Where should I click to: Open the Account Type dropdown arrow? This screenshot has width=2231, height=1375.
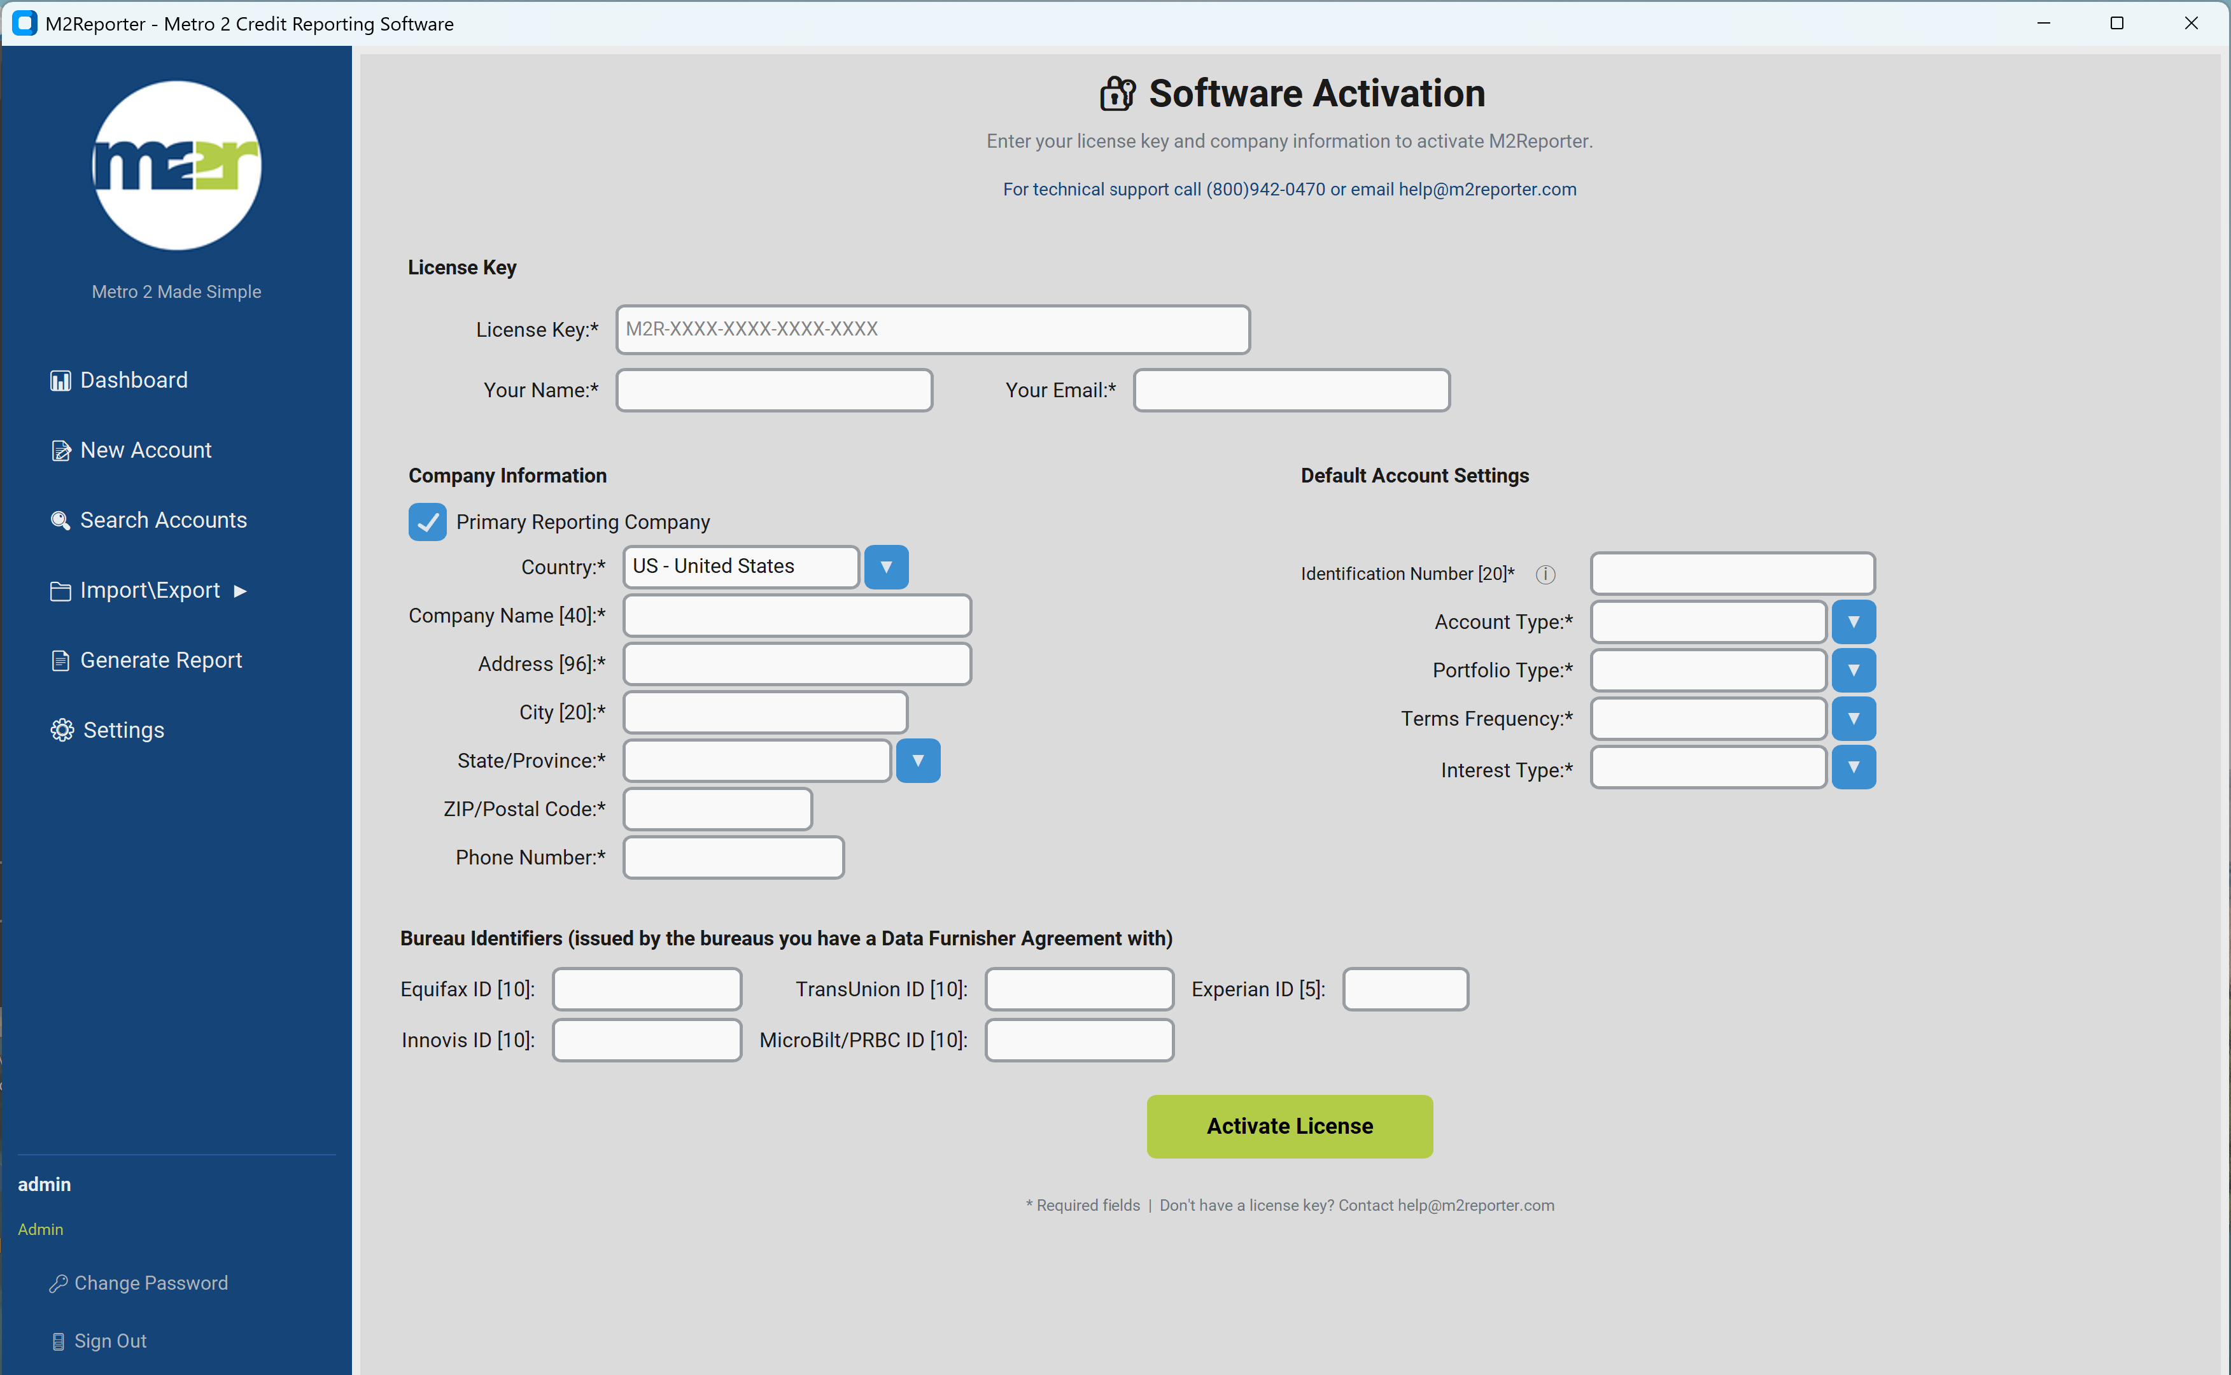pyautogui.click(x=1854, y=622)
